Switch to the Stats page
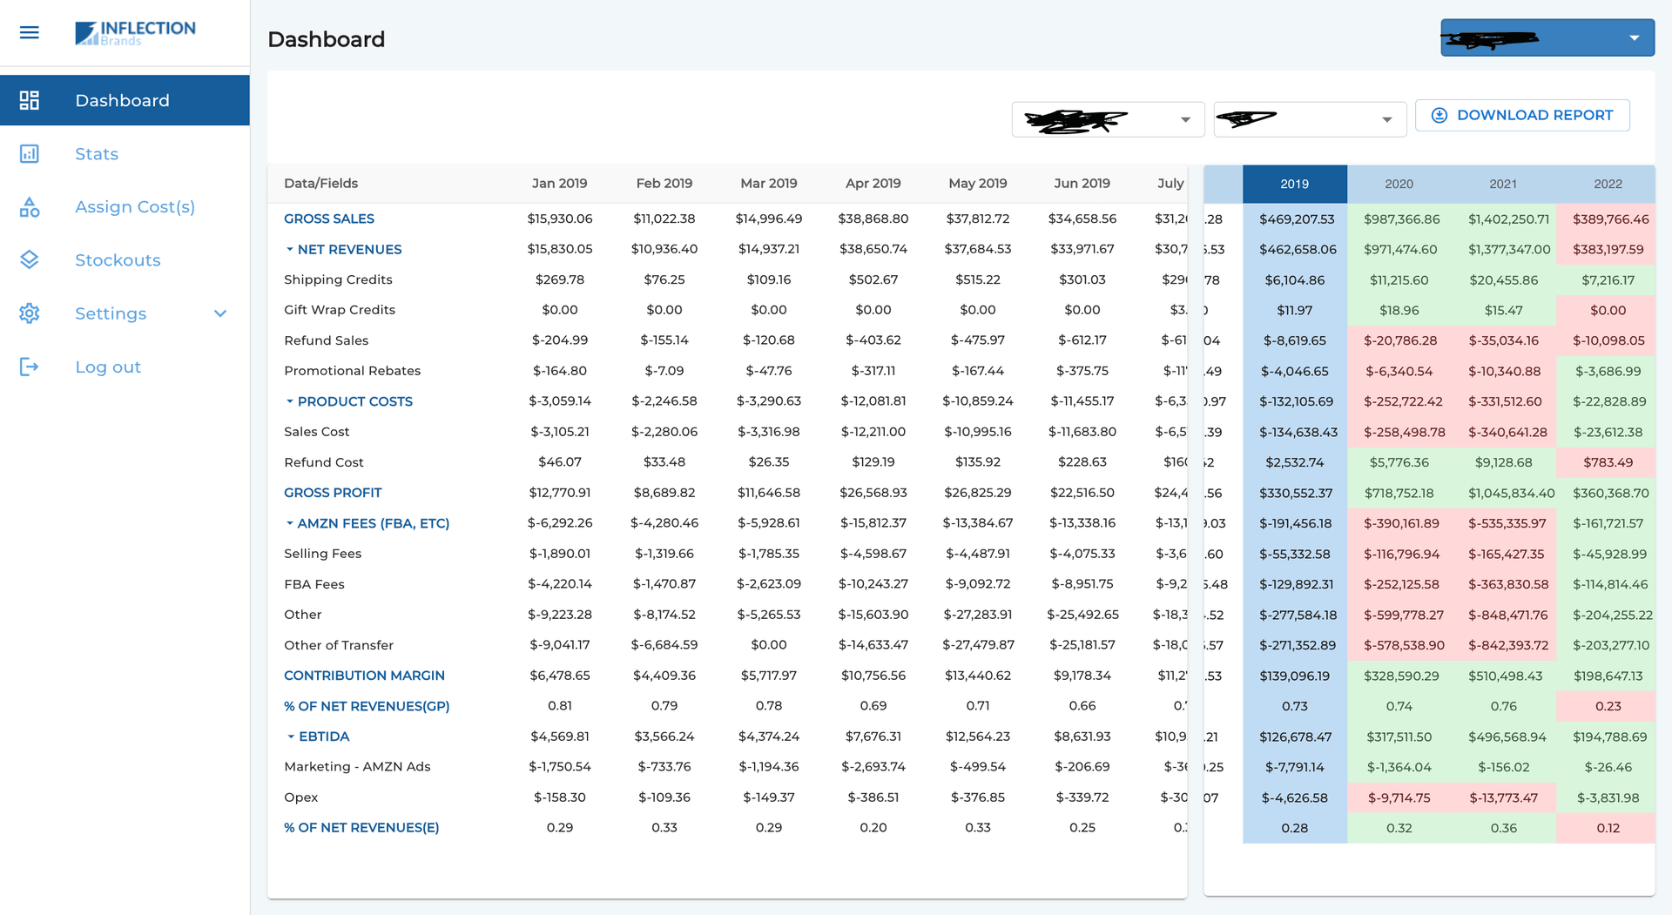This screenshot has width=1672, height=915. coord(96,153)
